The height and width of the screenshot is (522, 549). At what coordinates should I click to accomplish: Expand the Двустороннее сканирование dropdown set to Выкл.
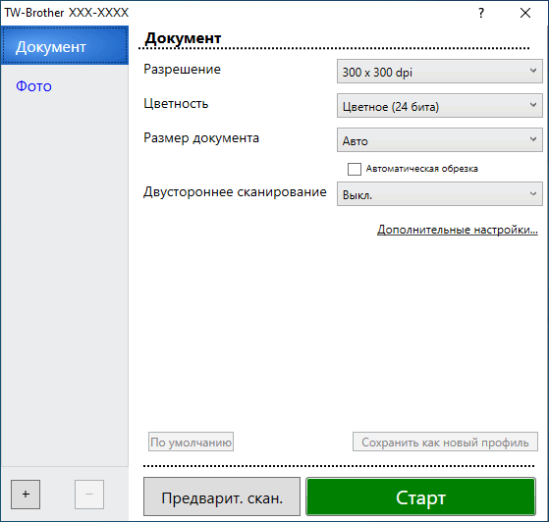click(x=439, y=194)
